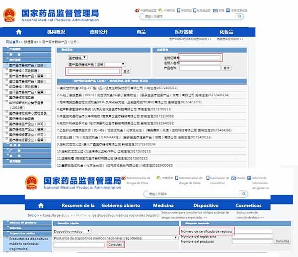This screenshot has width=298, height=257.
Task: Go home via house icon in Spanish nav
Action: pyautogui.click(x=41, y=205)
